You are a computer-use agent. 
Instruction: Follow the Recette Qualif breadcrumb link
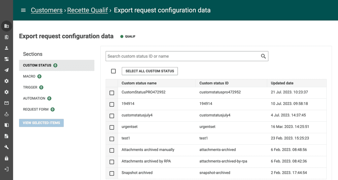click(x=87, y=10)
